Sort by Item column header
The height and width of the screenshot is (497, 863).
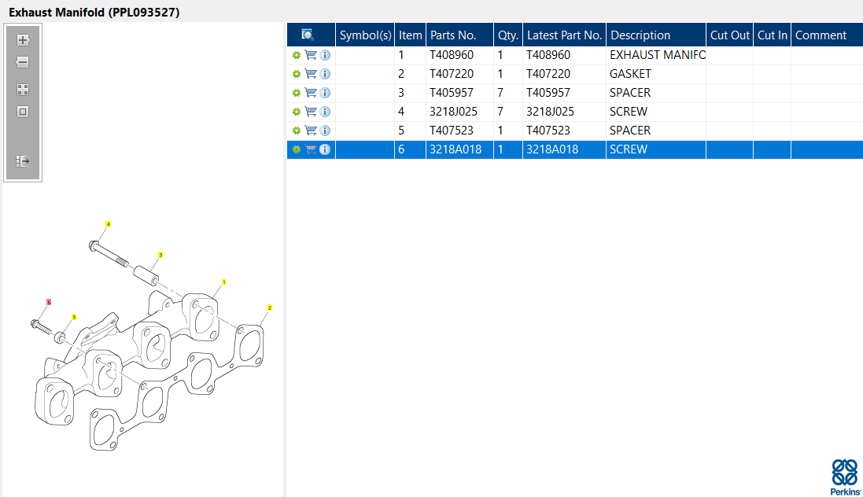pos(410,35)
